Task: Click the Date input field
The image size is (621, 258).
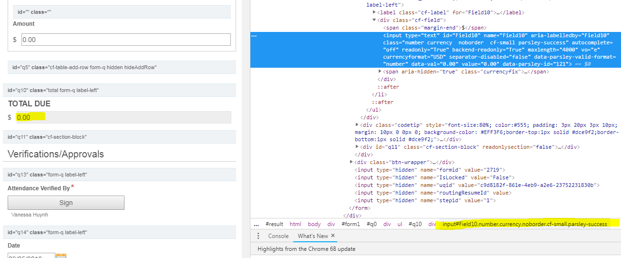Action: 31,256
